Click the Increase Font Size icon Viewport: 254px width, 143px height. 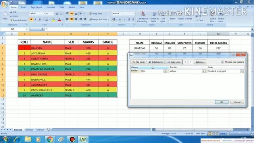57,14
